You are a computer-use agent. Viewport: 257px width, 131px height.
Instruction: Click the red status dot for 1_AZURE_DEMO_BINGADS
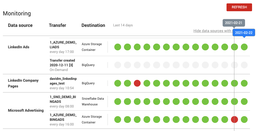point(235,120)
